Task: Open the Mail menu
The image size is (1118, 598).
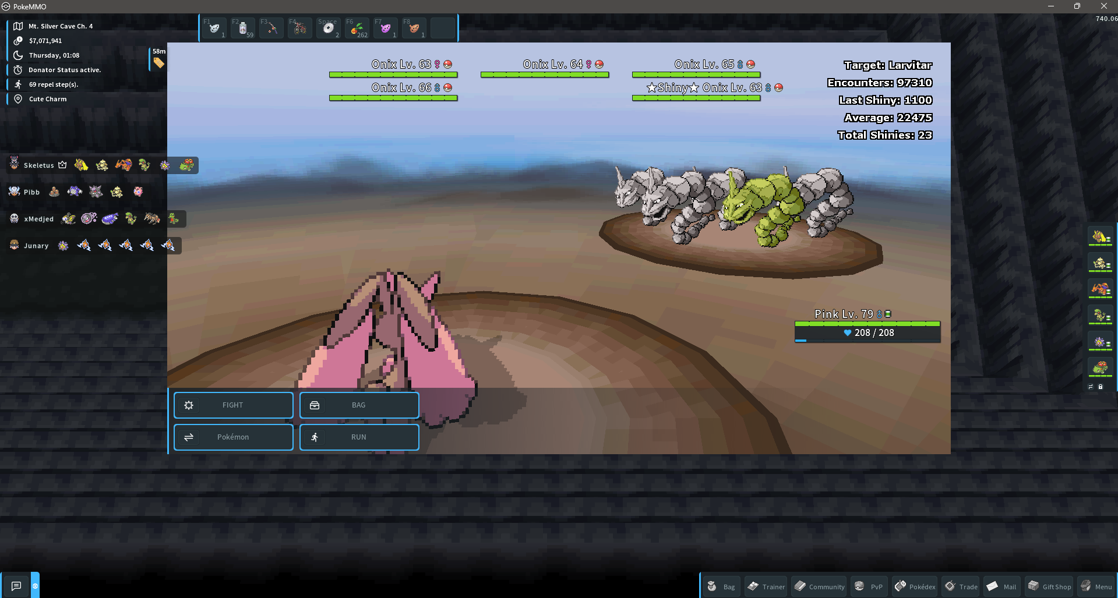Action: point(1001,586)
